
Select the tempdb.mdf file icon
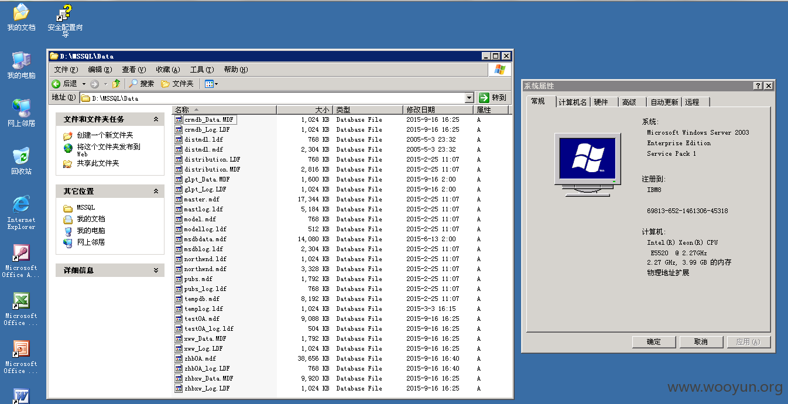coord(179,299)
